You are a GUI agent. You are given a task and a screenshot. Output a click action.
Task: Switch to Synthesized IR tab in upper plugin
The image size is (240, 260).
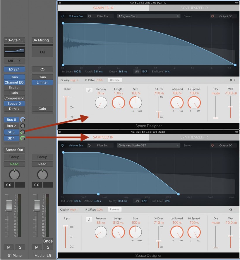coord(194,8)
